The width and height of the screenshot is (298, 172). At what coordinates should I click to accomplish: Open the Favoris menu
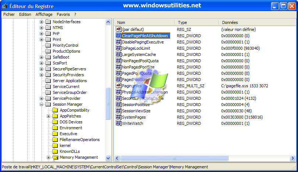pyautogui.click(x=63, y=14)
